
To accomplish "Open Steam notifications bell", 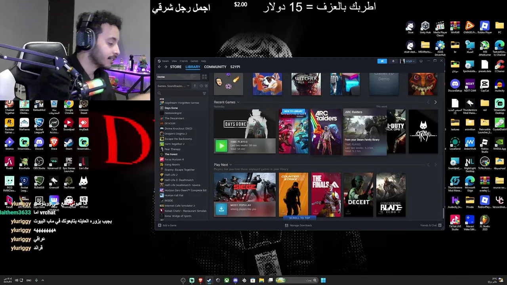I will [x=393, y=61].
